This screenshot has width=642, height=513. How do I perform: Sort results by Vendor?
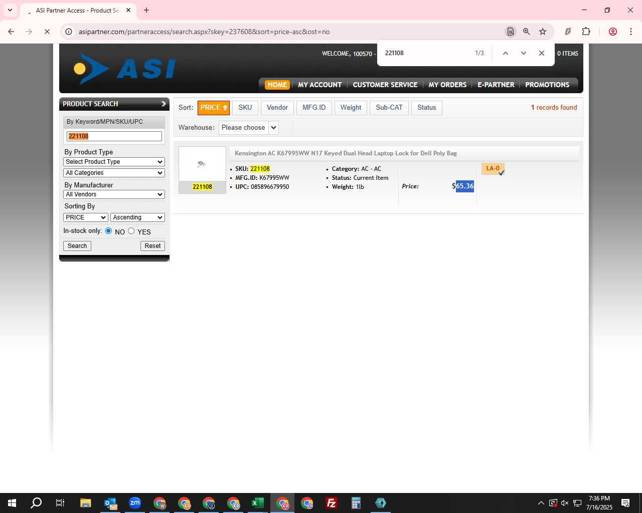click(x=277, y=108)
